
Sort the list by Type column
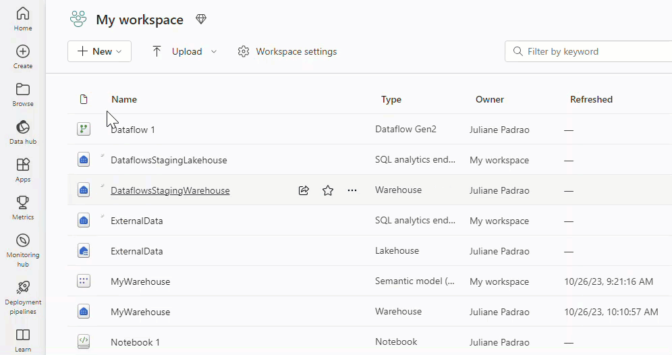[x=391, y=99]
